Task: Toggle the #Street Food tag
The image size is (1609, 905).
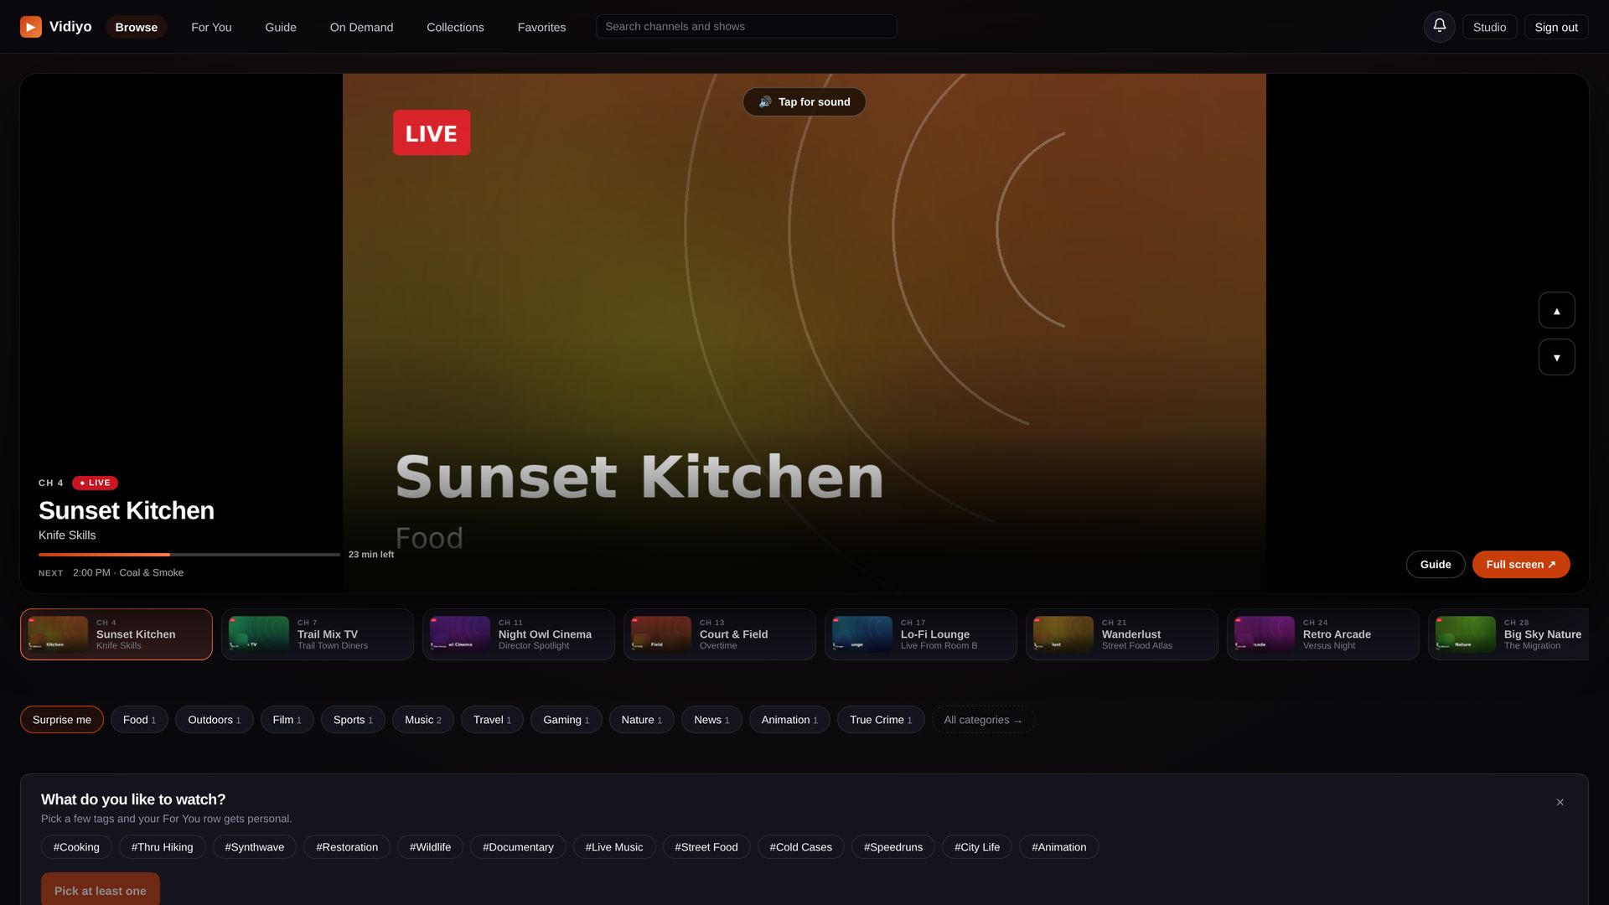Action: [x=706, y=846]
